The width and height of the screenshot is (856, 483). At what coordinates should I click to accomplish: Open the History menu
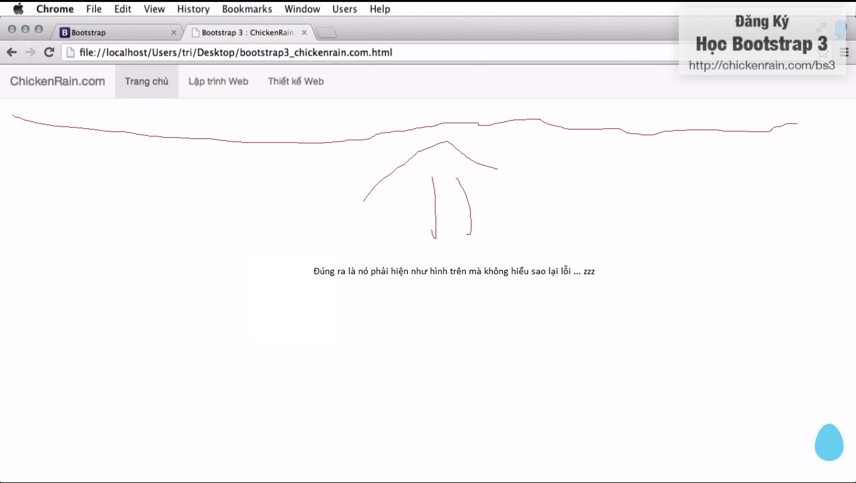coord(193,9)
